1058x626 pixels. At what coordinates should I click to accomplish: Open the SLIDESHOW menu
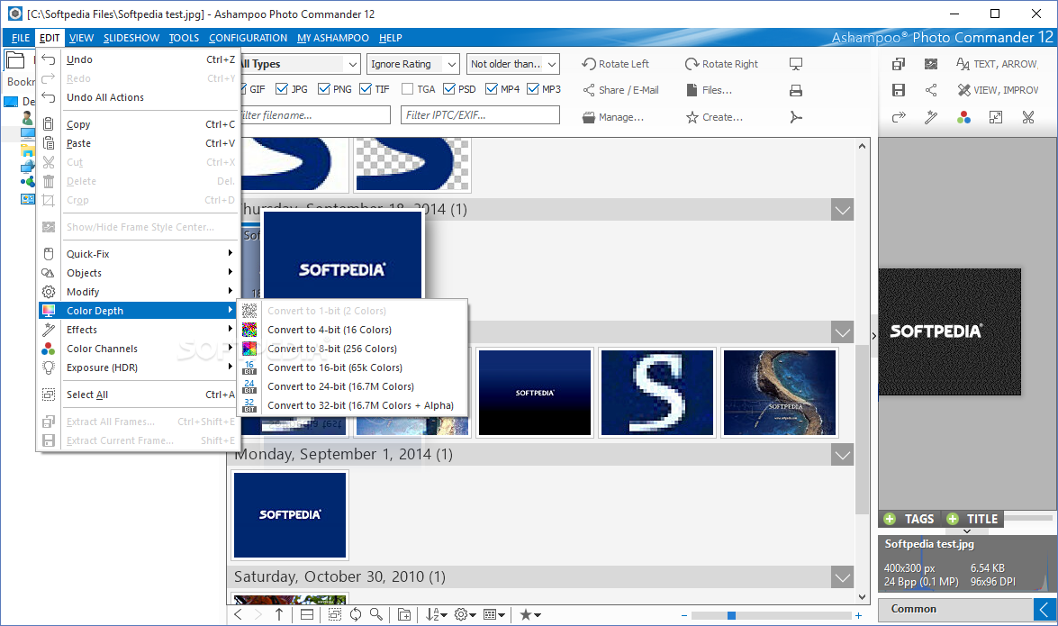point(131,38)
